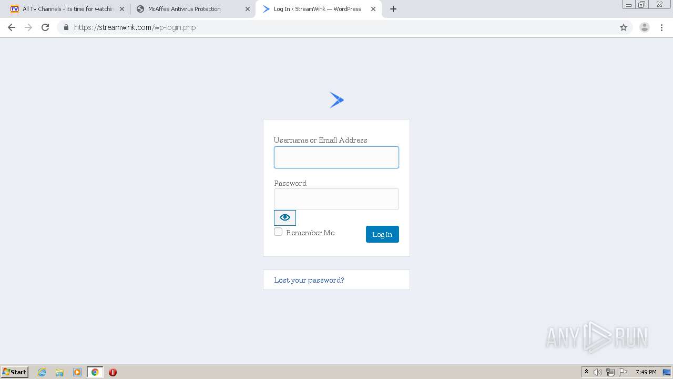Click the padlock site info icon

coord(66,27)
